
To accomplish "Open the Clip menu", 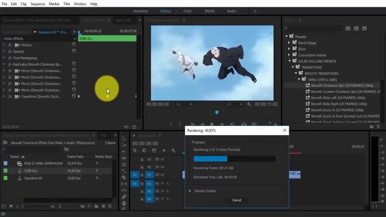I will pos(24,4).
